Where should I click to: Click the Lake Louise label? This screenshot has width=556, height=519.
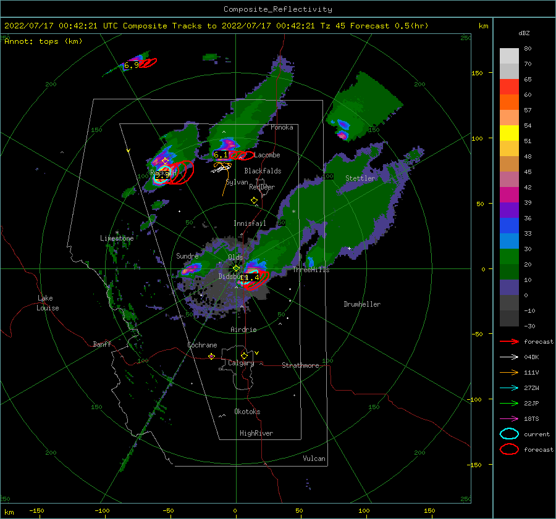(48, 303)
